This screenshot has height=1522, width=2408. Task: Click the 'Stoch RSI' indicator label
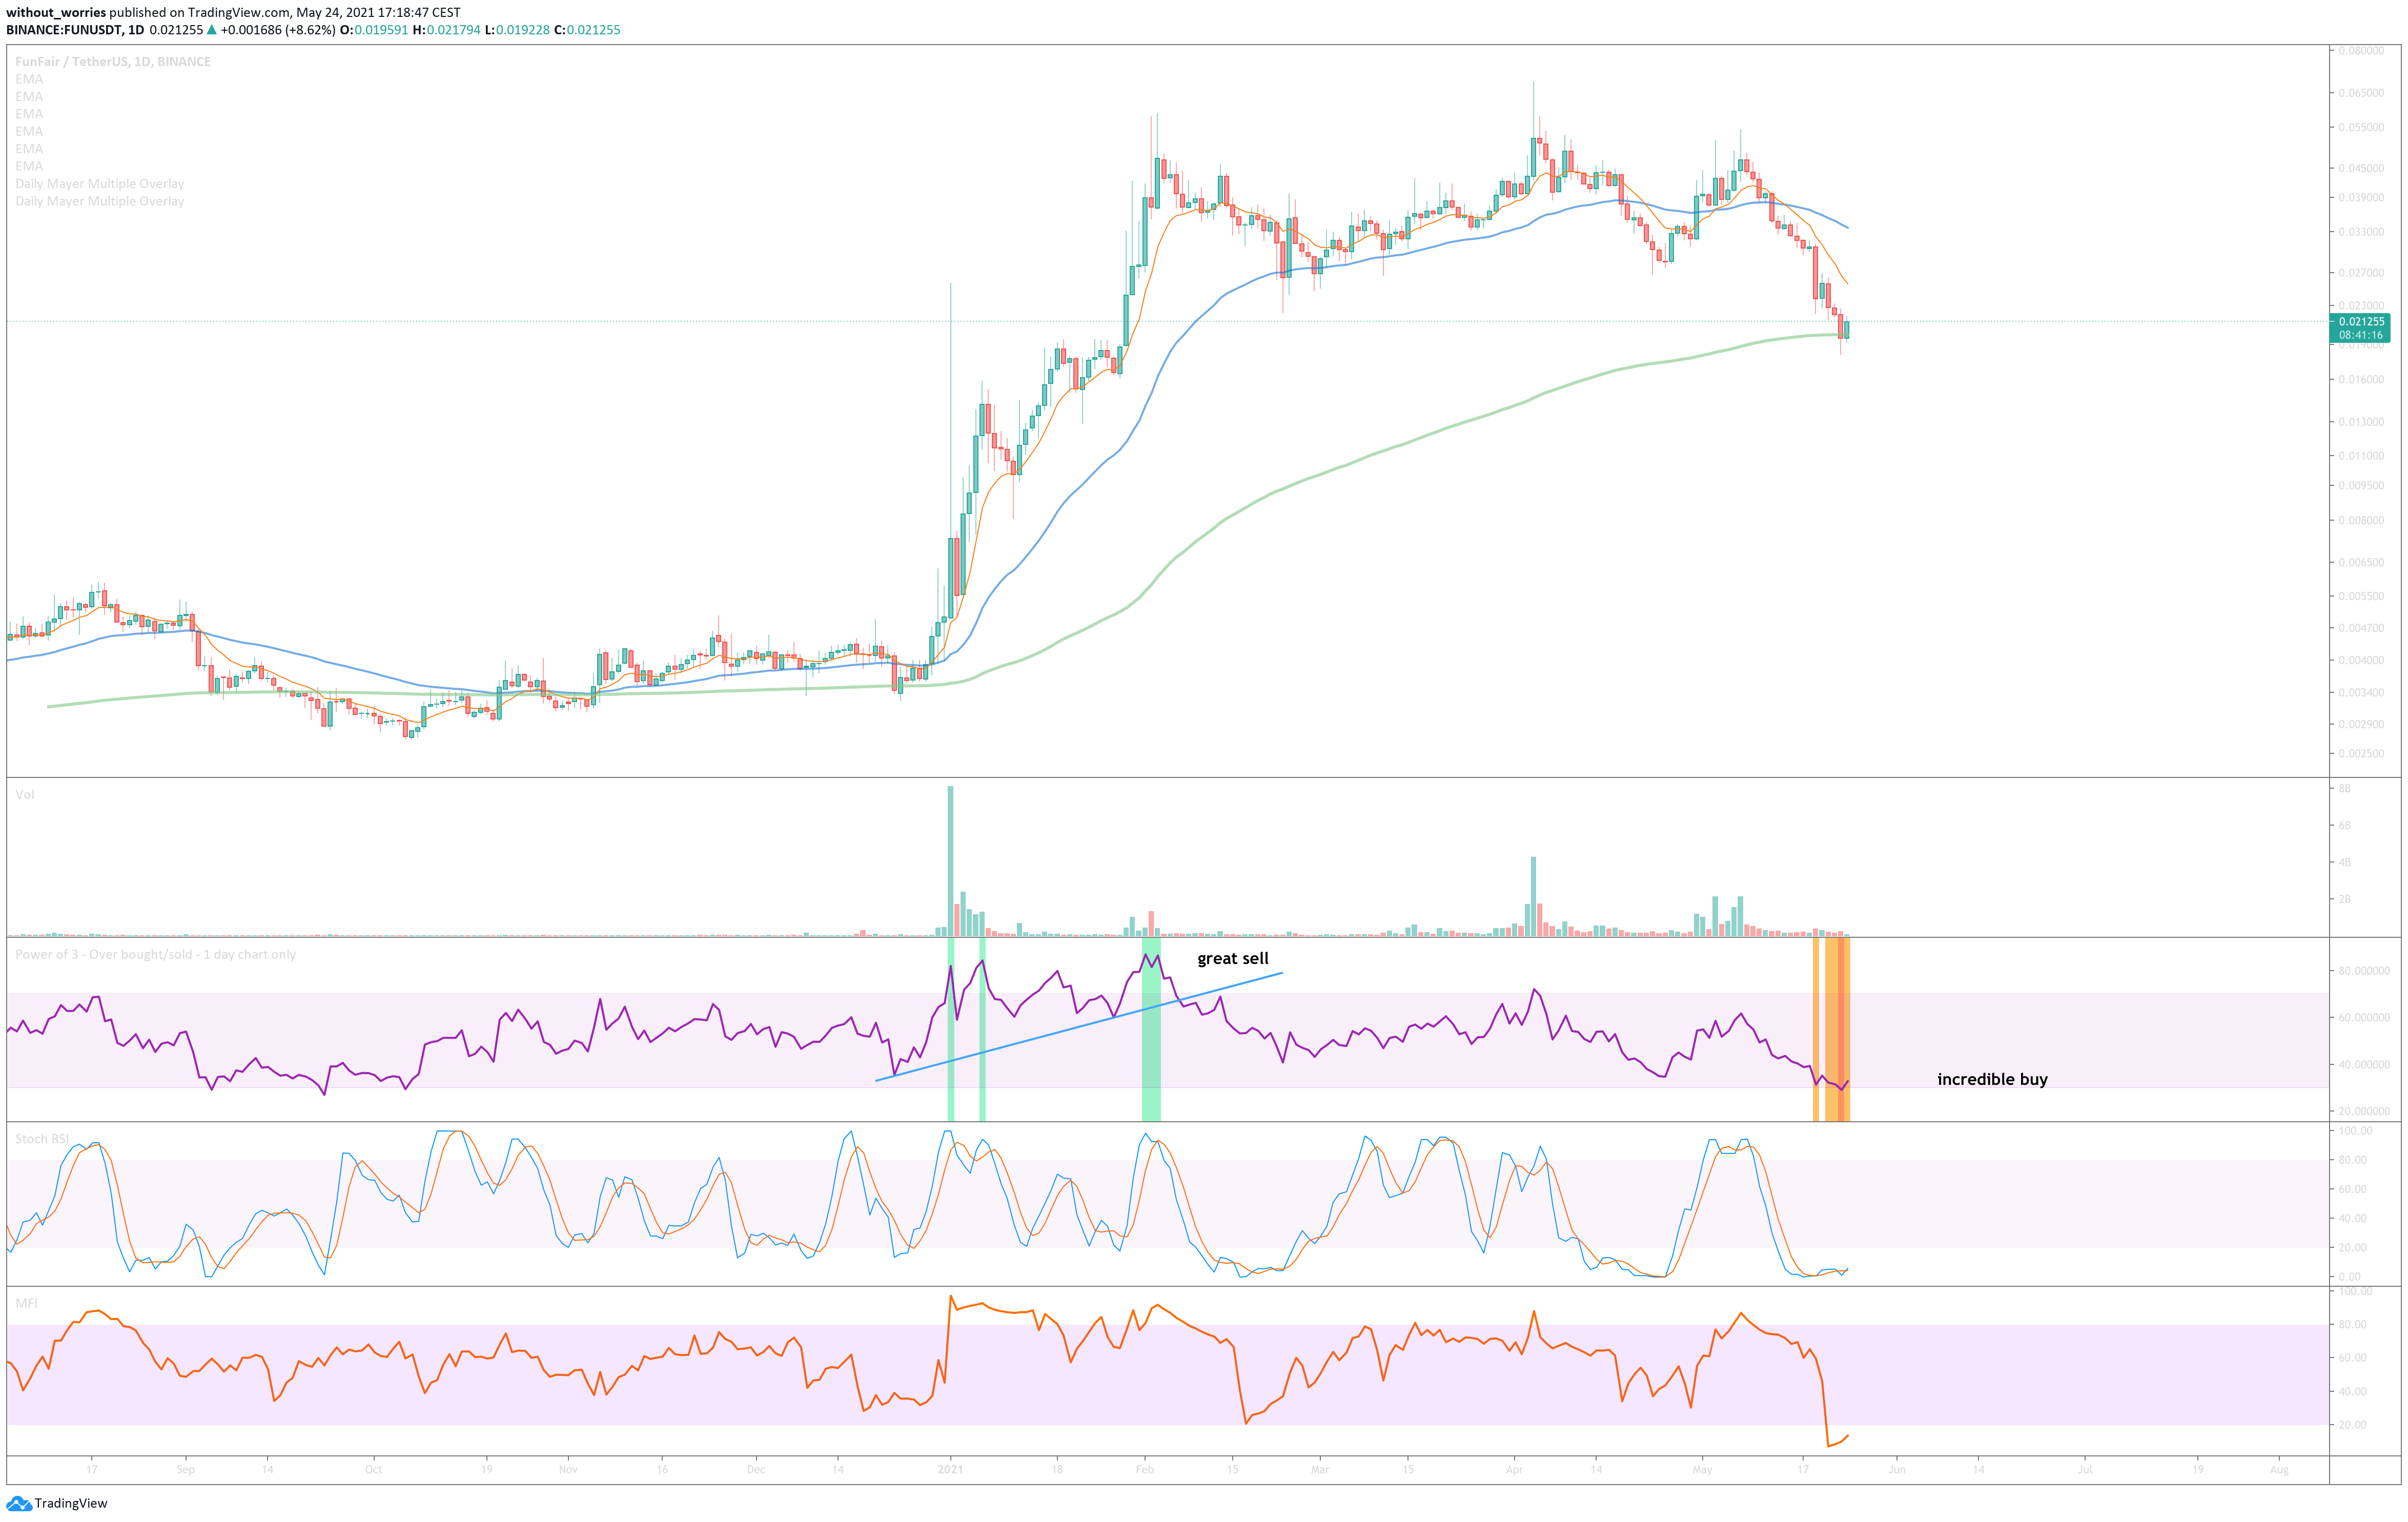pos(42,1139)
